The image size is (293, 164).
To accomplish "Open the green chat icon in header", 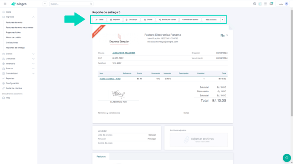I will click(x=260, y=4).
